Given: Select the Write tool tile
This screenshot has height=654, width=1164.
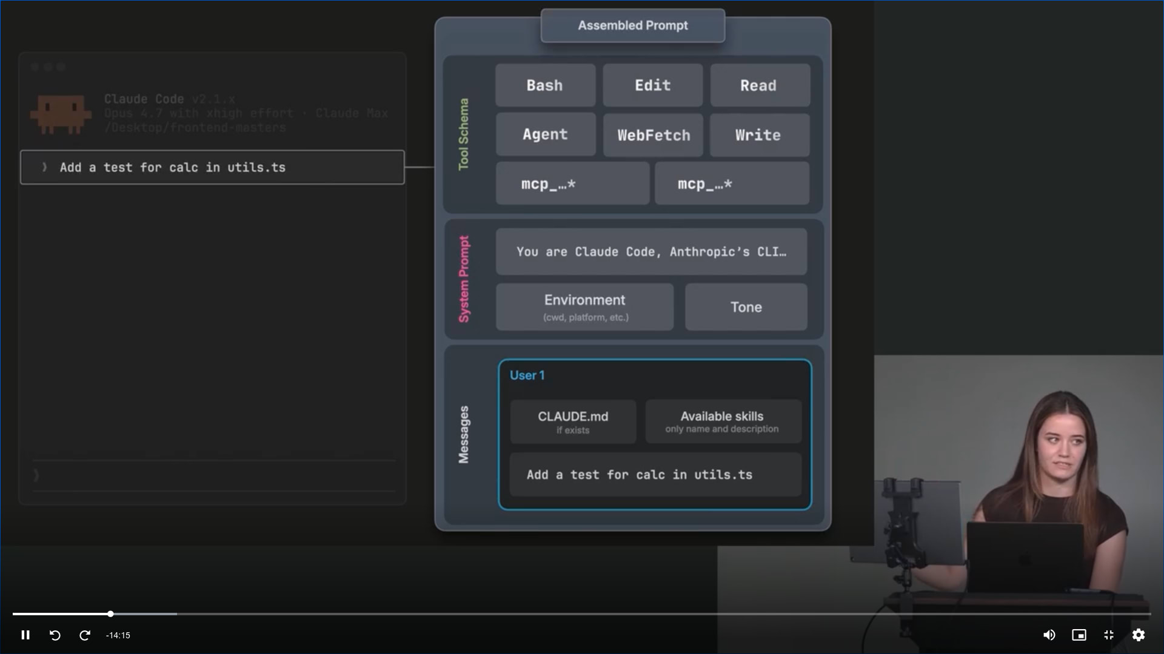Looking at the screenshot, I should click(760, 135).
